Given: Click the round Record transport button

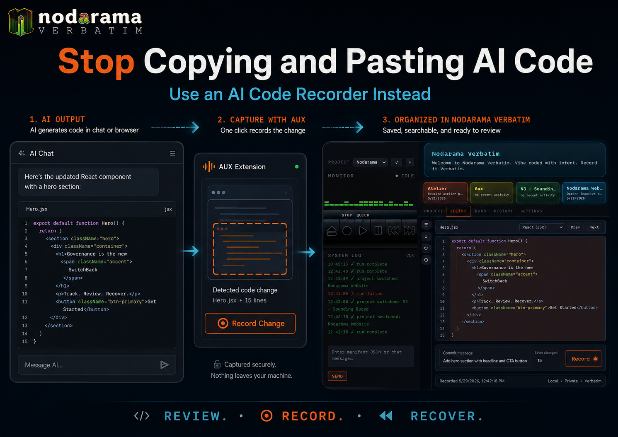Looking at the screenshot, I should click(x=347, y=231).
